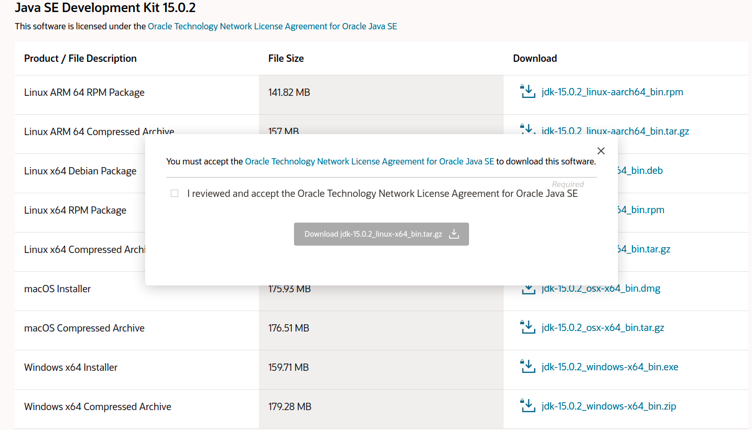Download jdk-15.0.2_osx-x64_bin.tar.gz file link

603,328
